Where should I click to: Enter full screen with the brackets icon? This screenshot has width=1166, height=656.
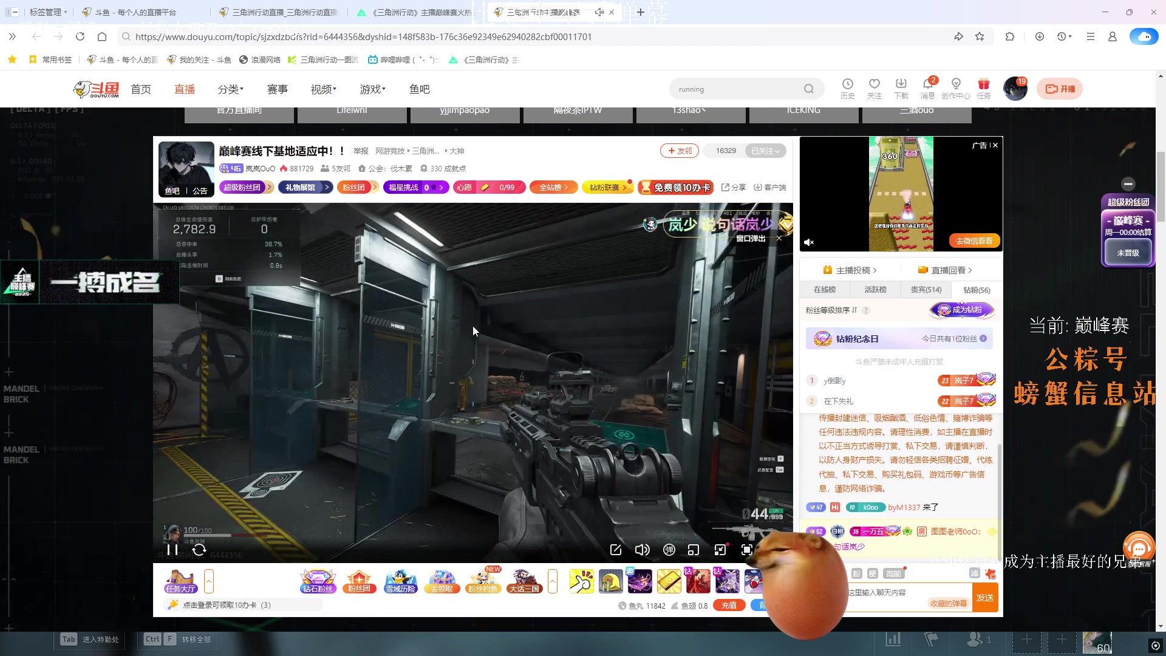[747, 550]
